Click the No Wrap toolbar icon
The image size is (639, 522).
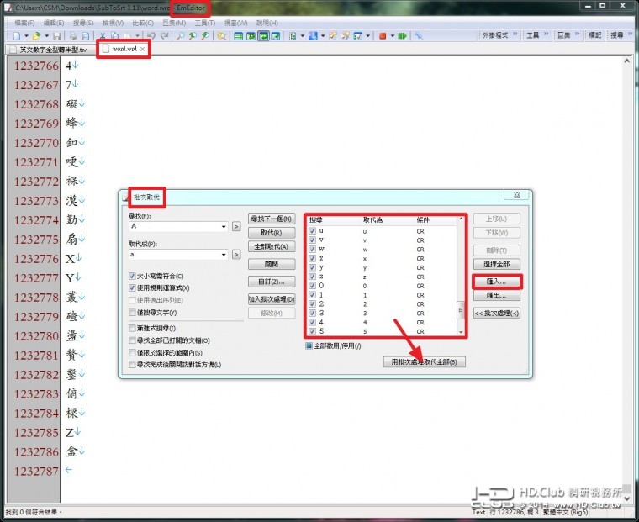tap(239, 36)
